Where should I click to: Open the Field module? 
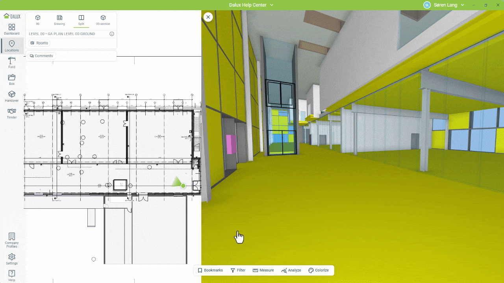12,63
